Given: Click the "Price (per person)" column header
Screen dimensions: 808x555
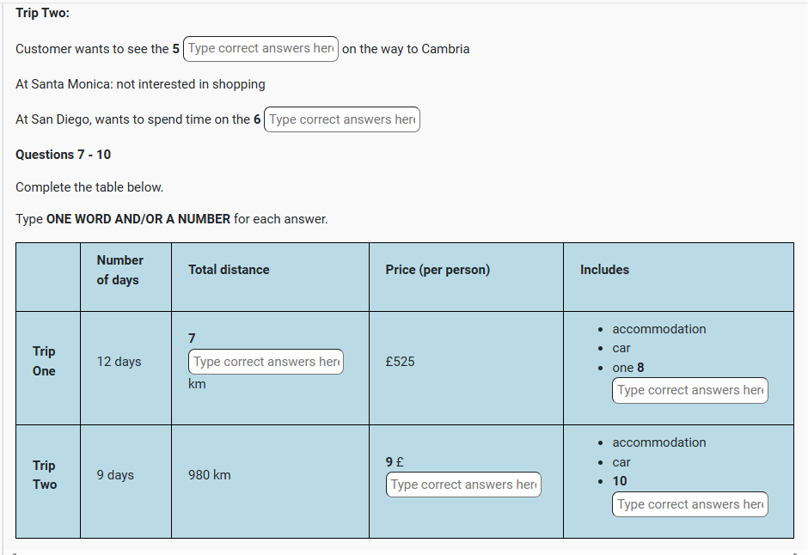Looking at the screenshot, I should pos(438,270).
